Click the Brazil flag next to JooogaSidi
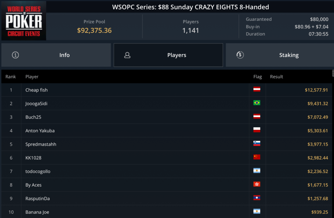The width and height of the screenshot is (334, 218). click(257, 103)
